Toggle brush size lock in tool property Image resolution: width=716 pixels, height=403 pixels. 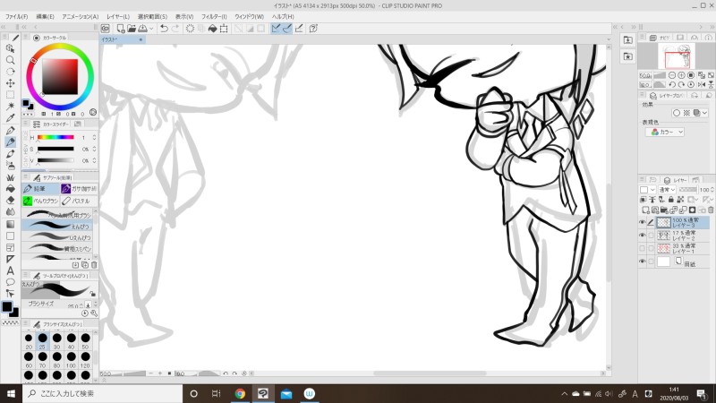coord(93,294)
